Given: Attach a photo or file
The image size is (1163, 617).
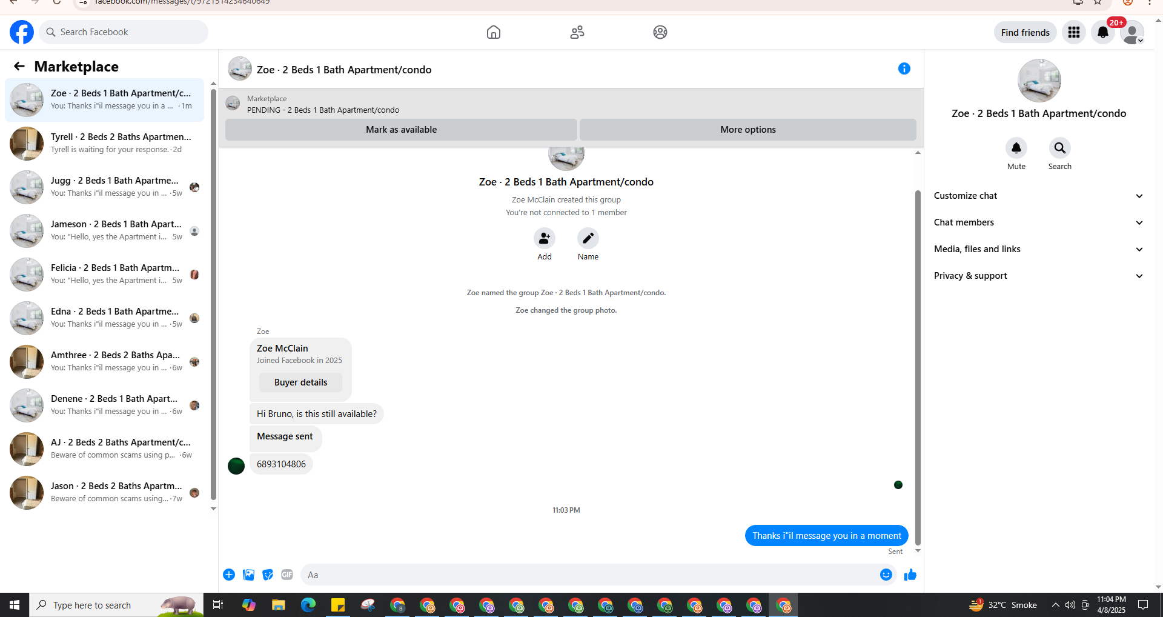Looking at the screenshot, I should click(248, 575).
